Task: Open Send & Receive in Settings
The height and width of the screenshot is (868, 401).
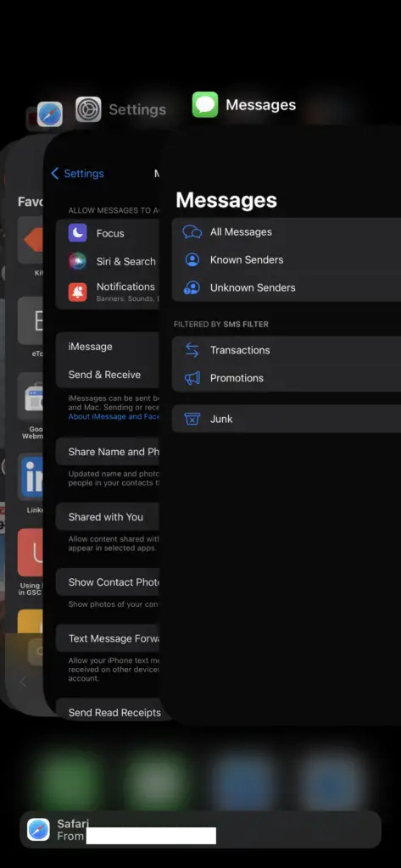Action: pos(108,375)
